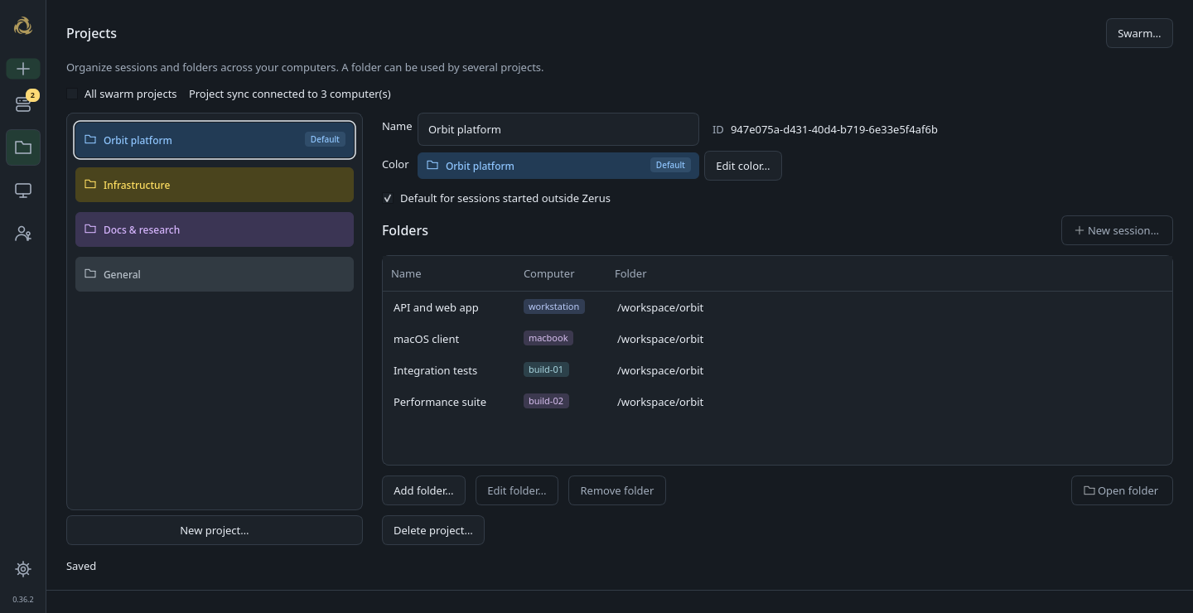This screenshot has height=613, width=1193.
Task: Click the Delete project... button
Action: point(433,530)
